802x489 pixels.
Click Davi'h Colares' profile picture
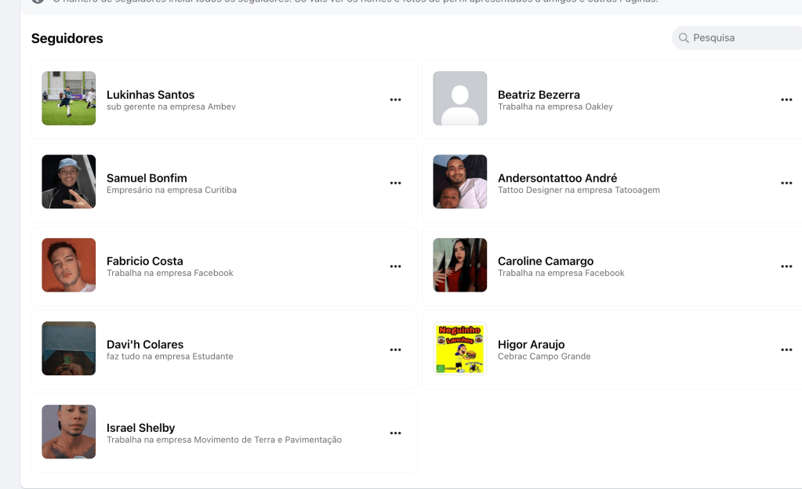[x=69, y=349]
